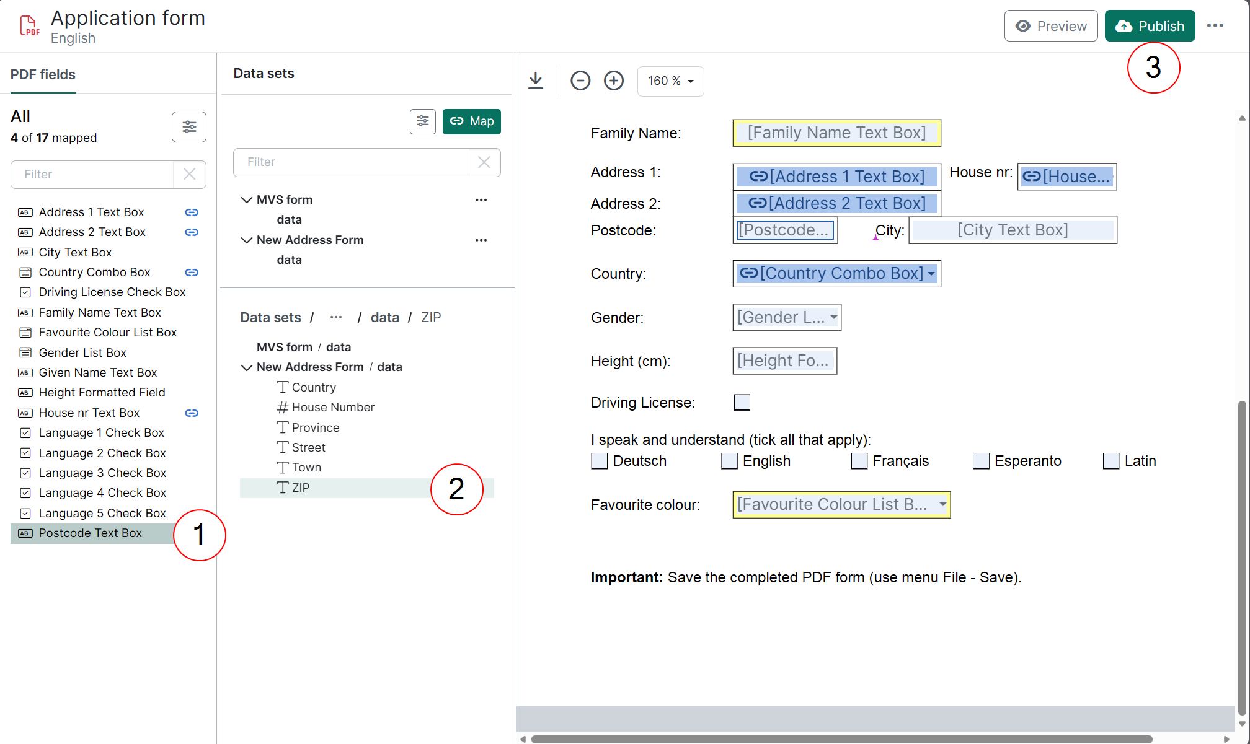Open the top-right more options ellipsis
The width and height of the screenshot is (1250, 744).
click(1215, 26)
